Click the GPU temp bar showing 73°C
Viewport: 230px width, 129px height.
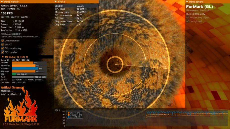(x=29, y=63)
